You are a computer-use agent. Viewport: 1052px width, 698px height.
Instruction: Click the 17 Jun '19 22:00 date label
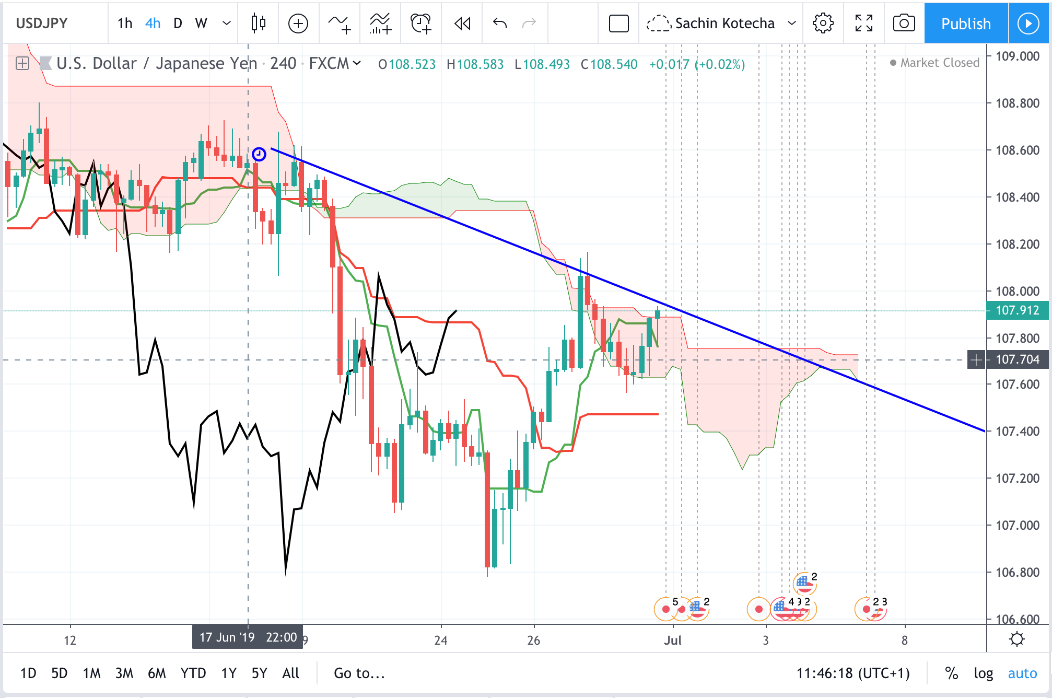click(248, 637)
